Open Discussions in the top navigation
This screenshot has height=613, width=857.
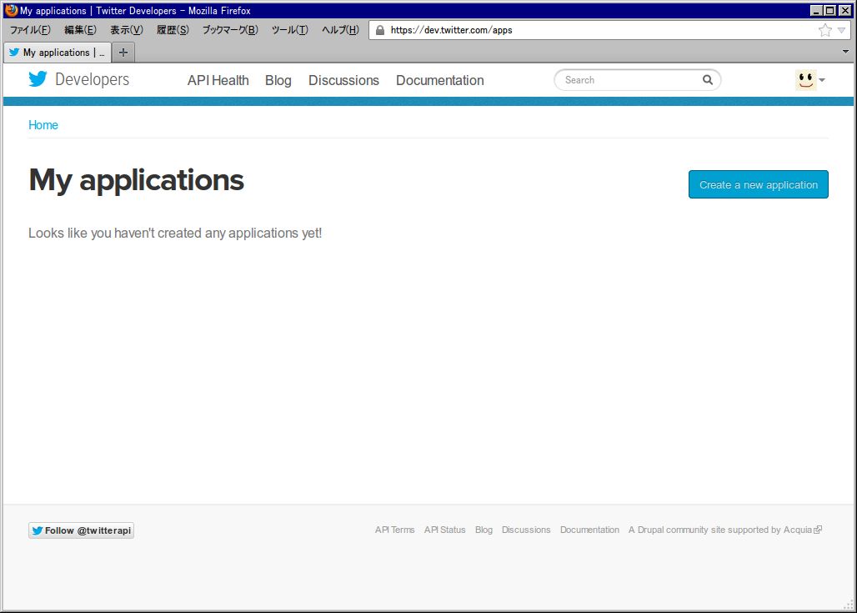pyautogui.click(x=343, y=80)
